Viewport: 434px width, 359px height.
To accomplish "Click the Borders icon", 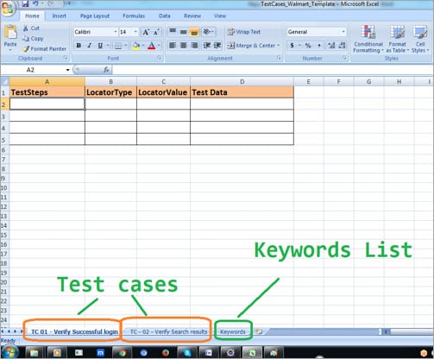I will tap(118, 46).
